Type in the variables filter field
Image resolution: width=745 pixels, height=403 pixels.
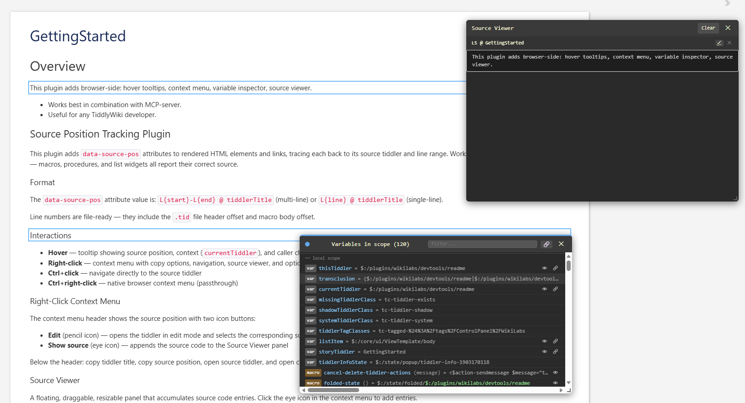tap(482, 244)
